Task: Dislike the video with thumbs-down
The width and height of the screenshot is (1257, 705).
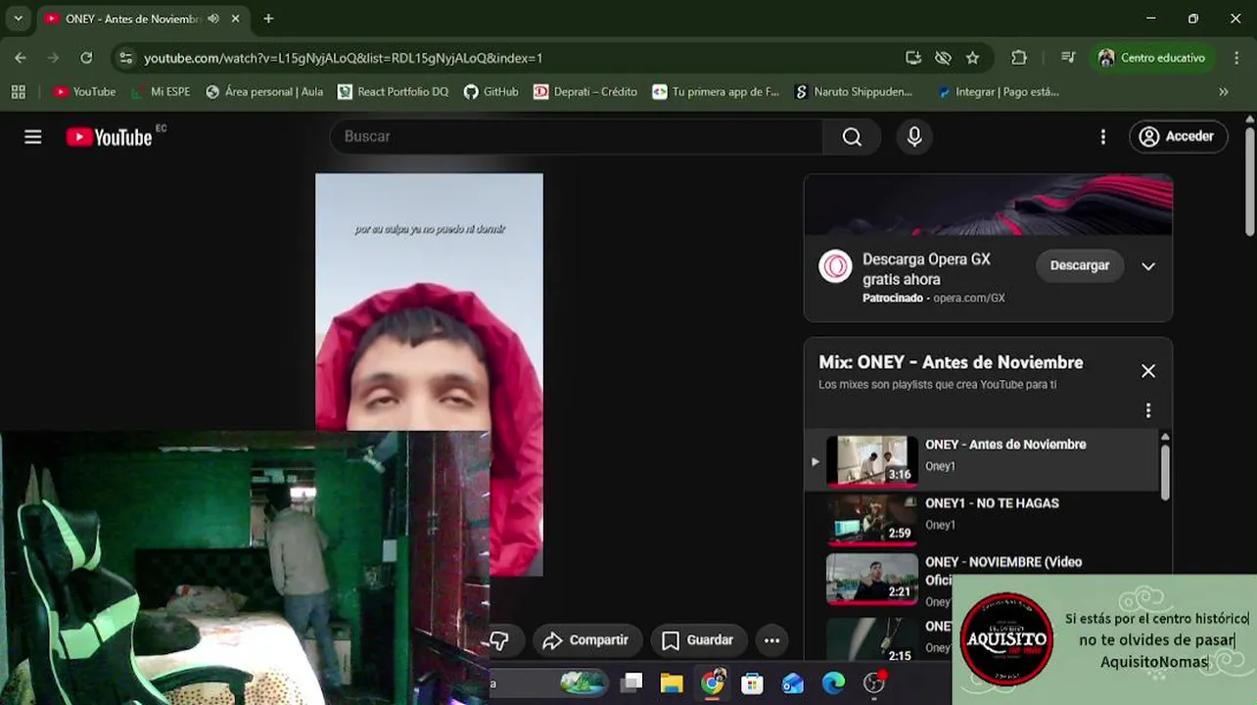Action: tap(499, 640)
